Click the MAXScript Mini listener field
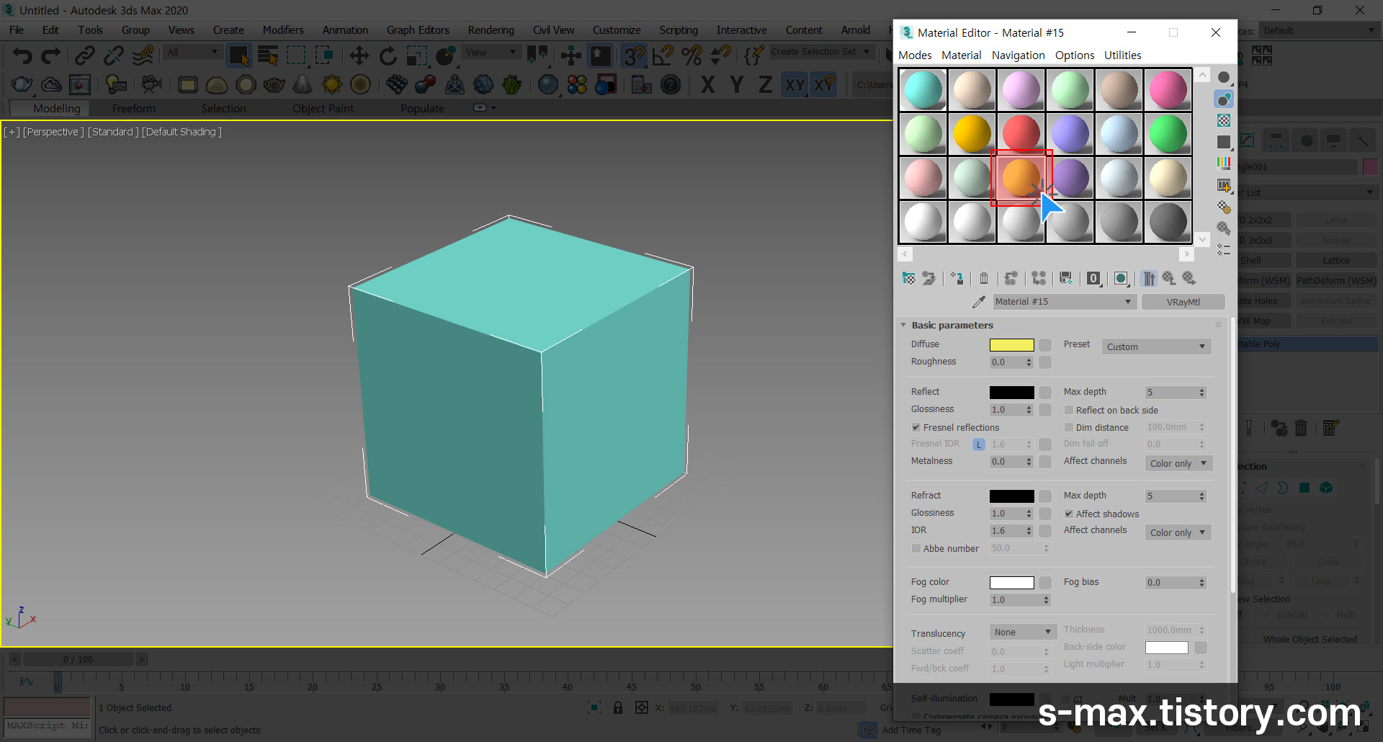Screen dimensions: 1383x742 click(48, 726)
